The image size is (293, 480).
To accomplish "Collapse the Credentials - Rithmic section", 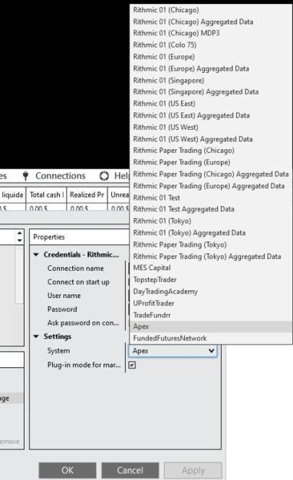I will tap(36, 255).
